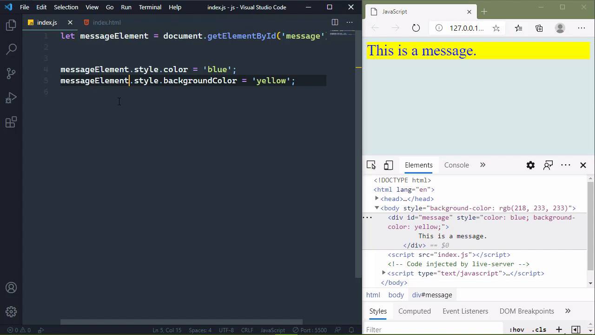Click the Live Share icon in status bar
Viewport: 595px width, 335px height.
click(x=41, y=330)
